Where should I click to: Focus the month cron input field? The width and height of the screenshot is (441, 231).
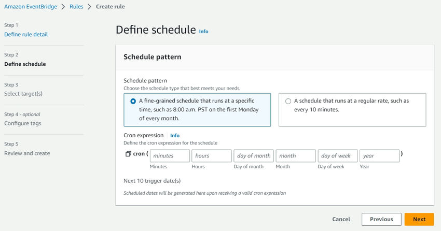tap(296, 156)
